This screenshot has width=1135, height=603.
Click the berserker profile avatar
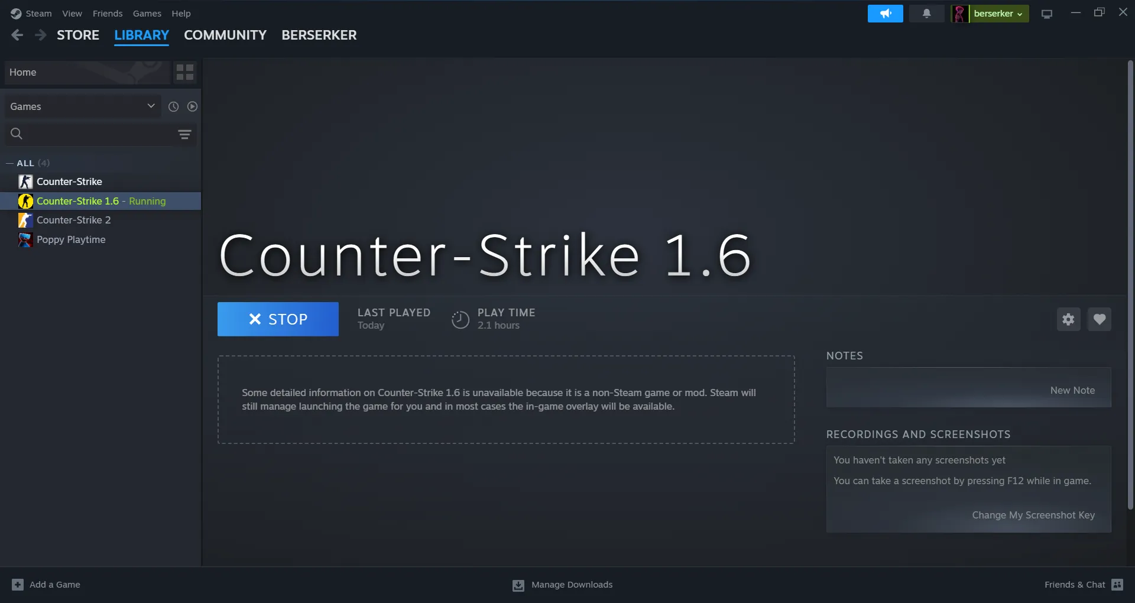(960, 14)
